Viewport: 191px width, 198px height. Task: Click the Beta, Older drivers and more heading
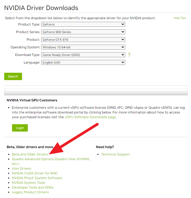[30, 147]
